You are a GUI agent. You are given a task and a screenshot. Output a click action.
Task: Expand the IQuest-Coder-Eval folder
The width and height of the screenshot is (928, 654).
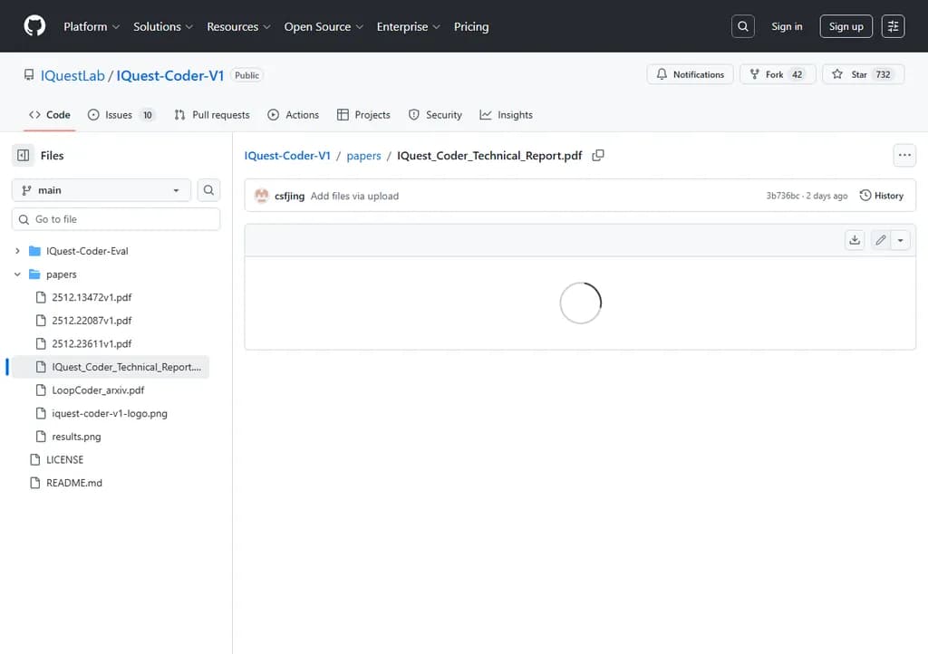(x=16, y=251)
